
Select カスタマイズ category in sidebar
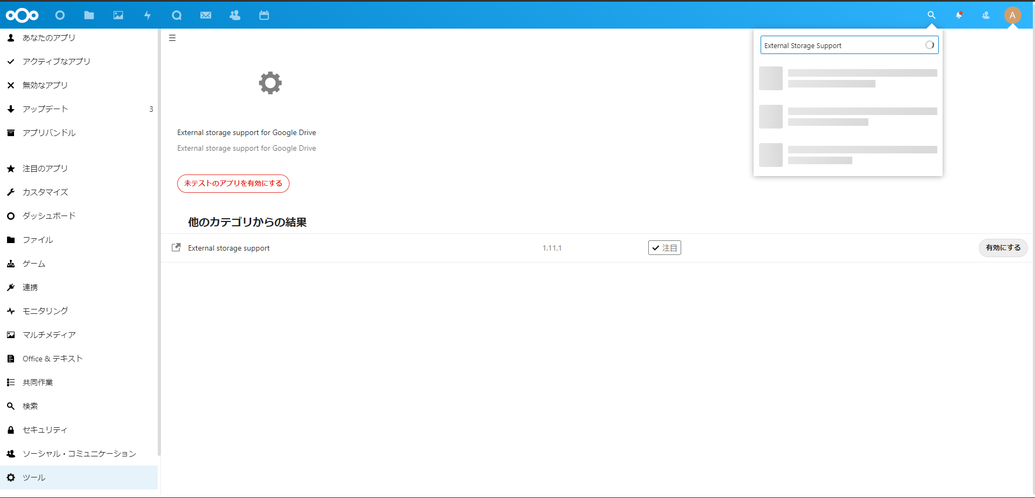point(45,192)
